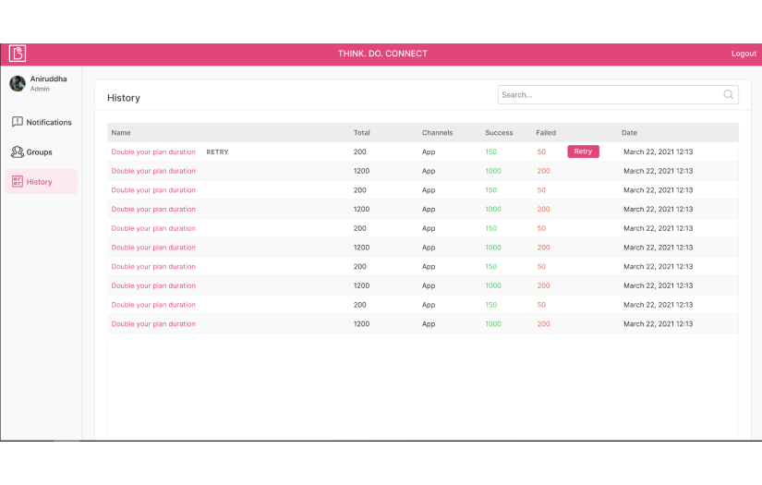Click the date in the Retry row

pyautogui.click(x=658, y=152)
